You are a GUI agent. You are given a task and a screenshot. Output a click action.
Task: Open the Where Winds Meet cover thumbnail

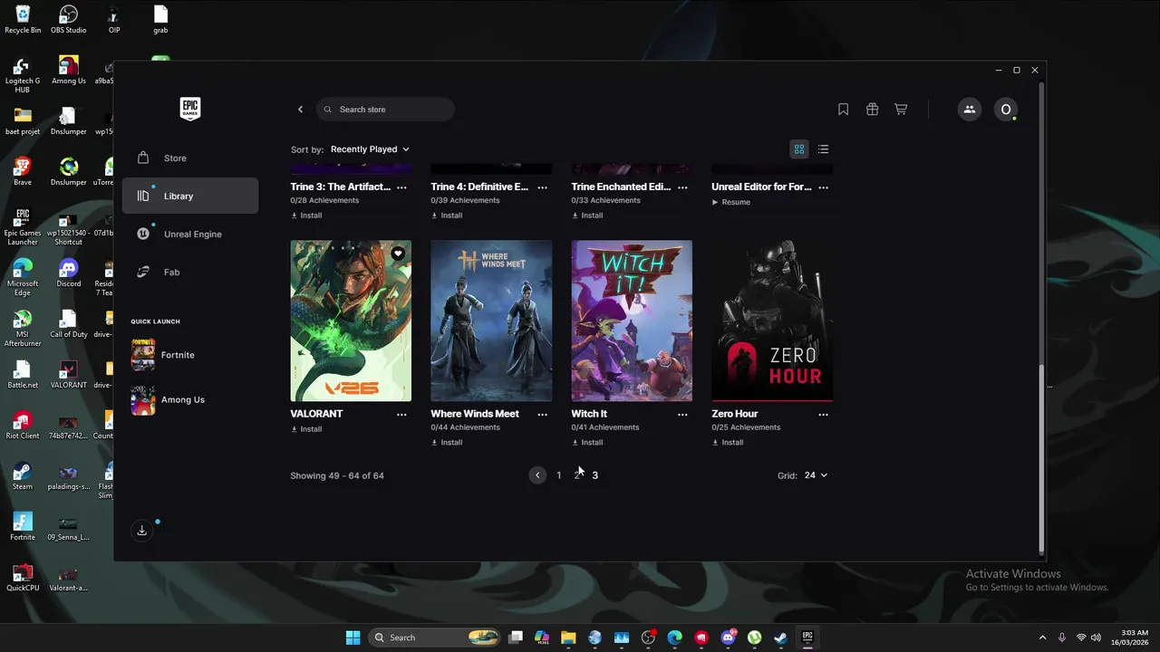click(491, 321)
